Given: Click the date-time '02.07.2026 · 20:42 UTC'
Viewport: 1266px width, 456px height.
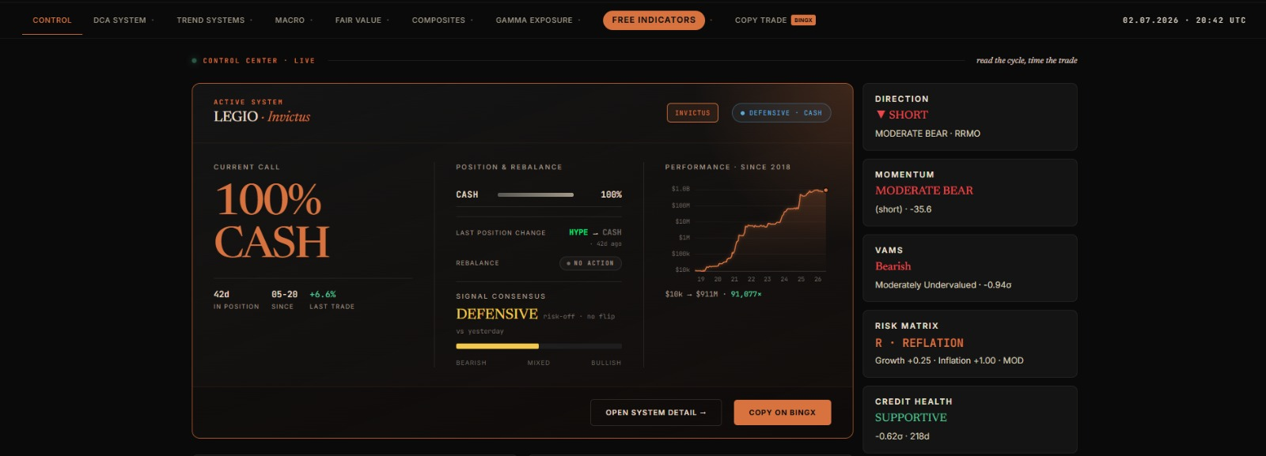Looking at the screenshot, I should point(1185,21).
